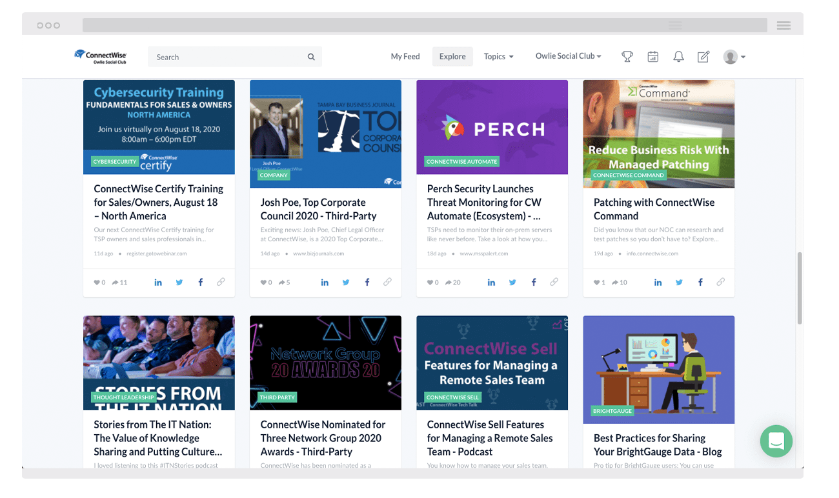Image resolution: width=839 pixels, height=498 pixels.
Task: Click www.msspalert.com source text
Action: click(484, 254)
